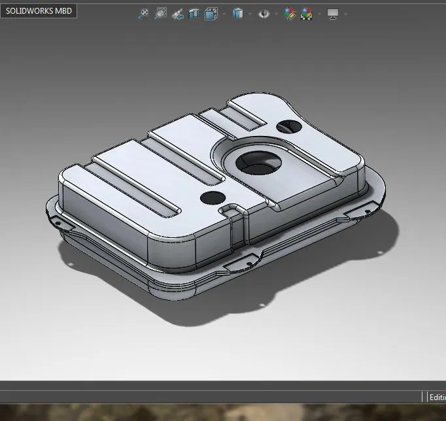
Task: Expand the View Settings dropdown arrow
Action: 345,14
